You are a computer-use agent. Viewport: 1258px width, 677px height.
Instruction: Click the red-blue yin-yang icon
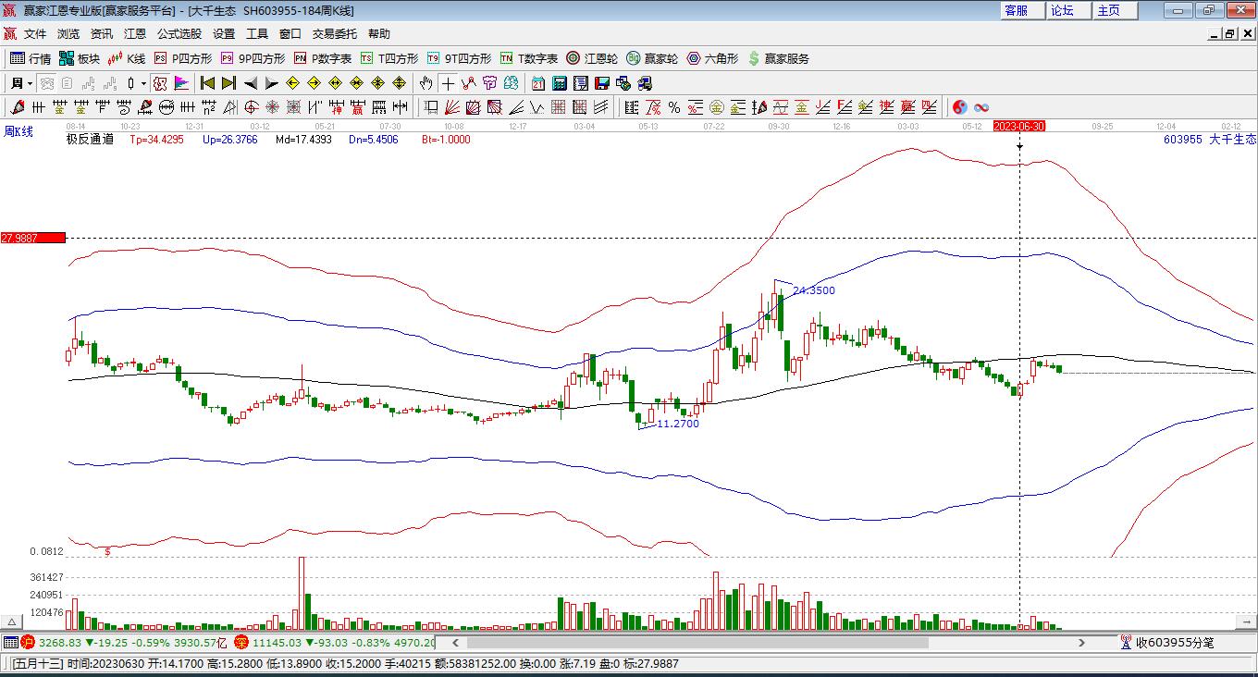959,107
